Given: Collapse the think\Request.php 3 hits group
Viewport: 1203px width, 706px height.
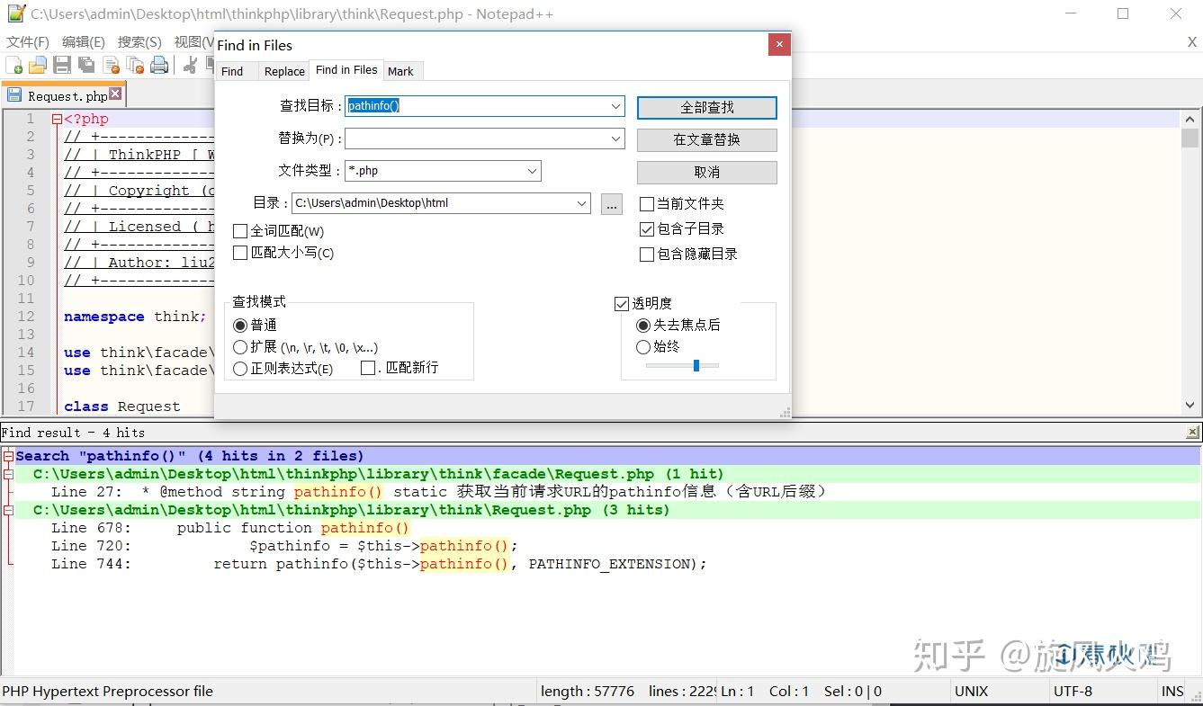Looking at the screenshot, I should [8, 510].
